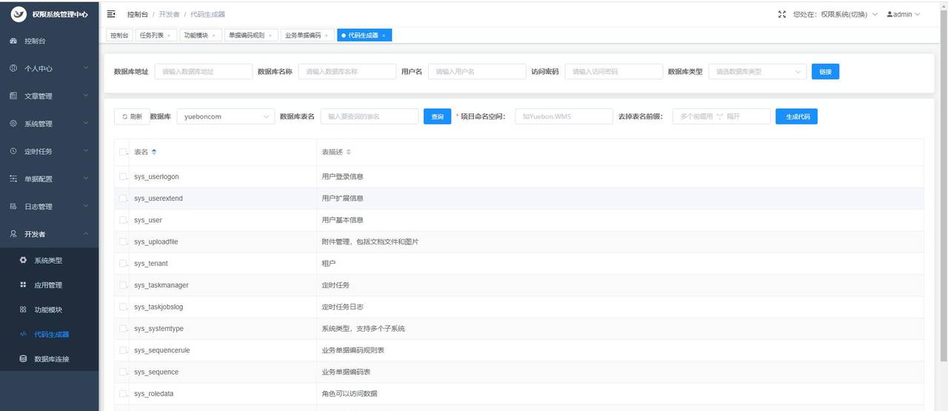Sort the table by the 表名 column arrows
Screen dimensions: 948x411
[154, 152]
